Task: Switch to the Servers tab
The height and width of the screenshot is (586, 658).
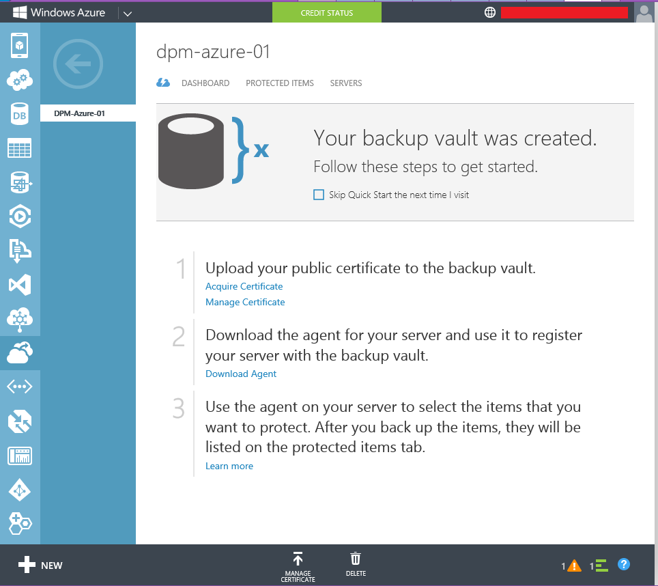Action: coord(346,83)
